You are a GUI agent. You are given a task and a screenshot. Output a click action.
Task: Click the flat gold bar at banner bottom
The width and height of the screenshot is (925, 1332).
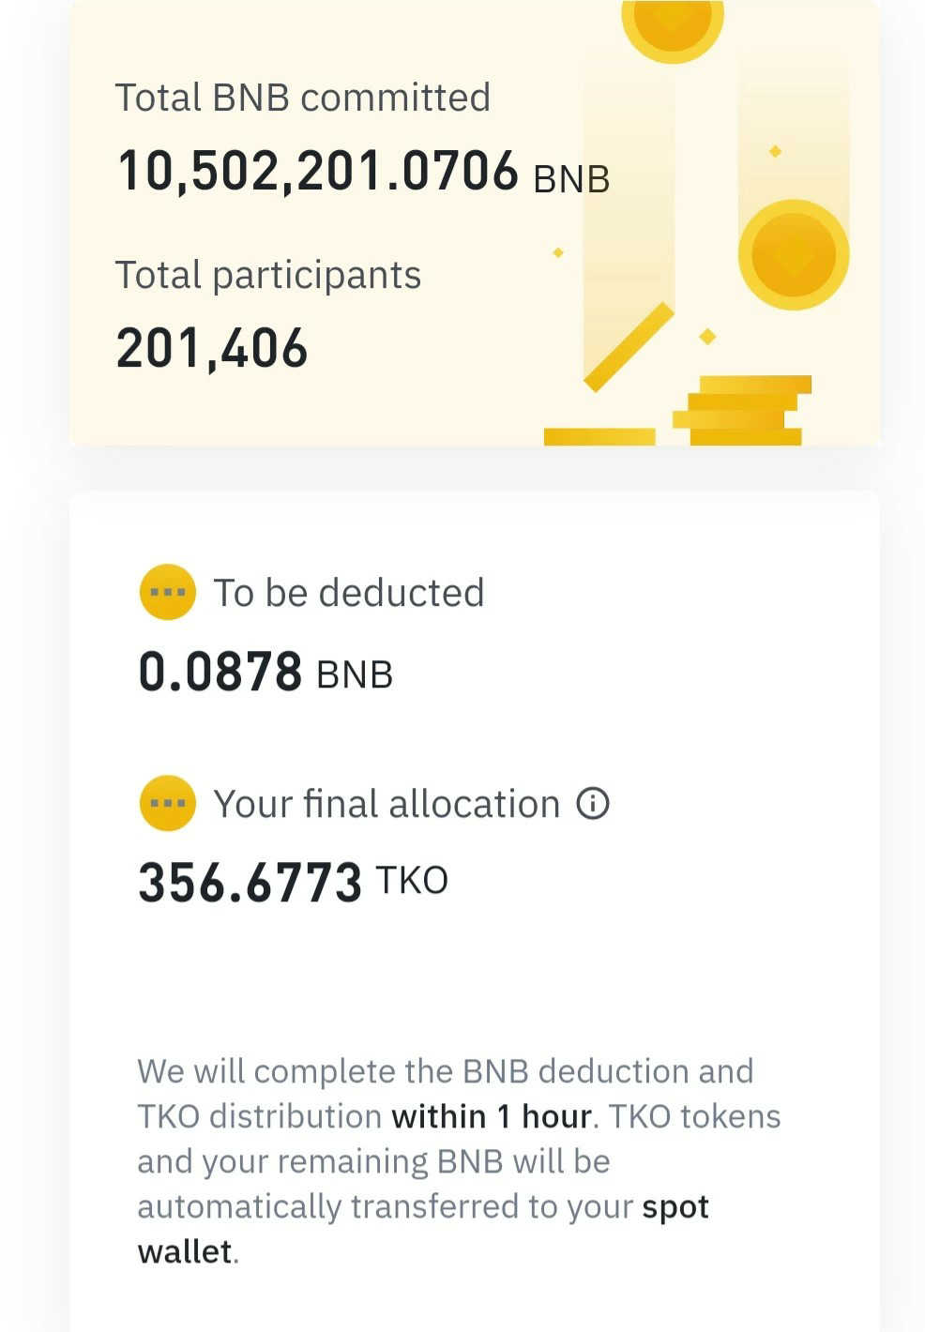click(x=599, y=436)
